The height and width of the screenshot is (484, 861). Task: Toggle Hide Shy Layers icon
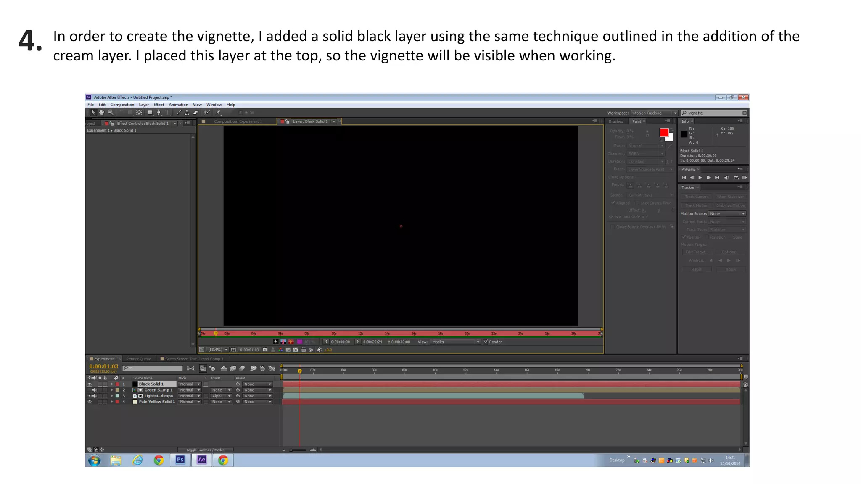click(x=224, y=368)
